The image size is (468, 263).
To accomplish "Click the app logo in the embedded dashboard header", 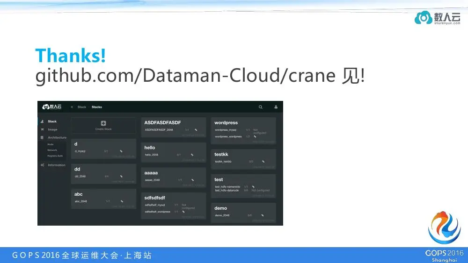I will 52,107.
